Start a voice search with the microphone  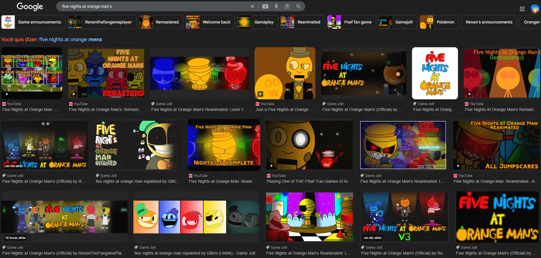tap(276, 7)
